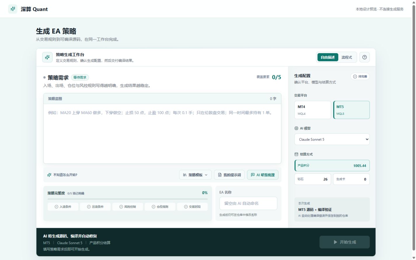This screenshot has width=416, height=260.
Task: Click the AI 帮我梳理 button label
Action: [265, 175]
